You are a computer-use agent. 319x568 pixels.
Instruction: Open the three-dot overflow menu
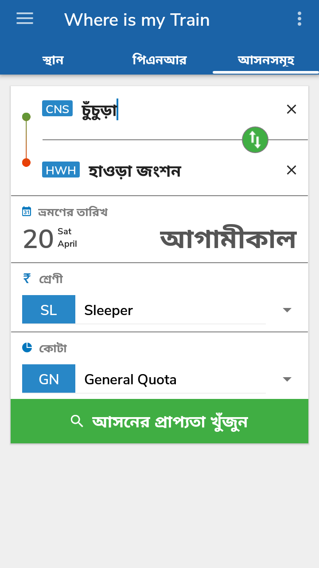click(x=299, y=19)
